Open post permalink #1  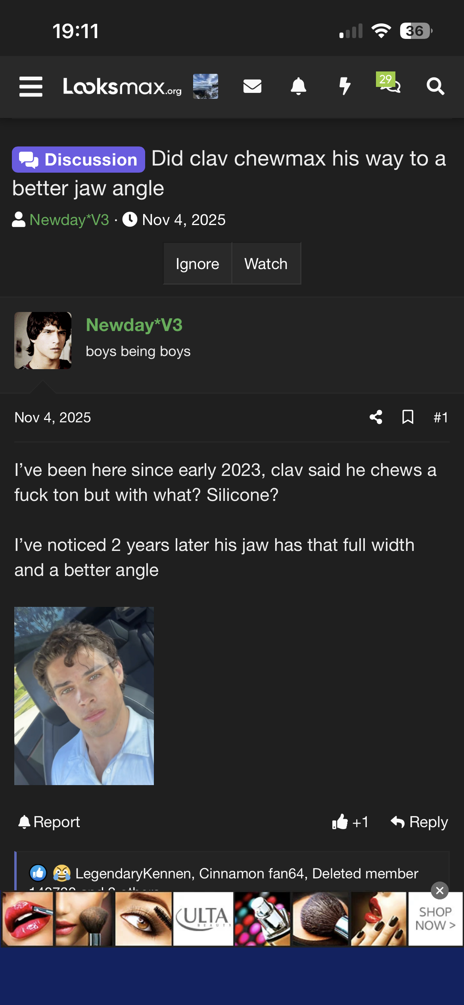[x=441, y=417]
